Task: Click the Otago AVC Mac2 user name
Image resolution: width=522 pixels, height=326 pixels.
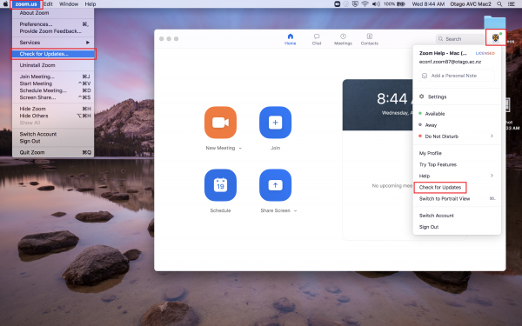Action: pyautogui.click(x=471, y=4)
